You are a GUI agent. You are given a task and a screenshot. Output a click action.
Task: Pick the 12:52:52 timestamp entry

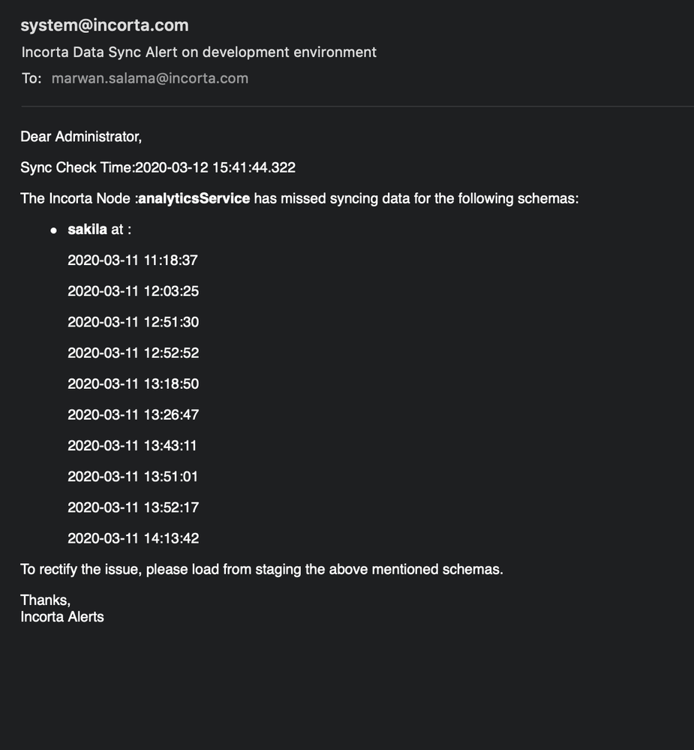tap(133, 353)
